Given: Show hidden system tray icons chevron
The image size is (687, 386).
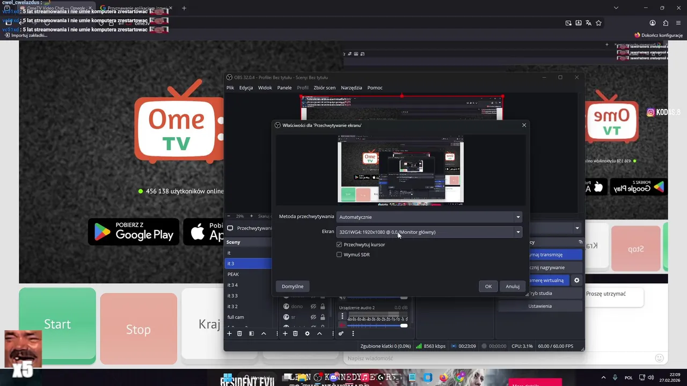Looking at the screenshot, I should click(x=603, y=377).
